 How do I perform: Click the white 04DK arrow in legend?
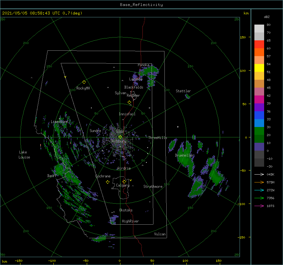tap(259, 174)
